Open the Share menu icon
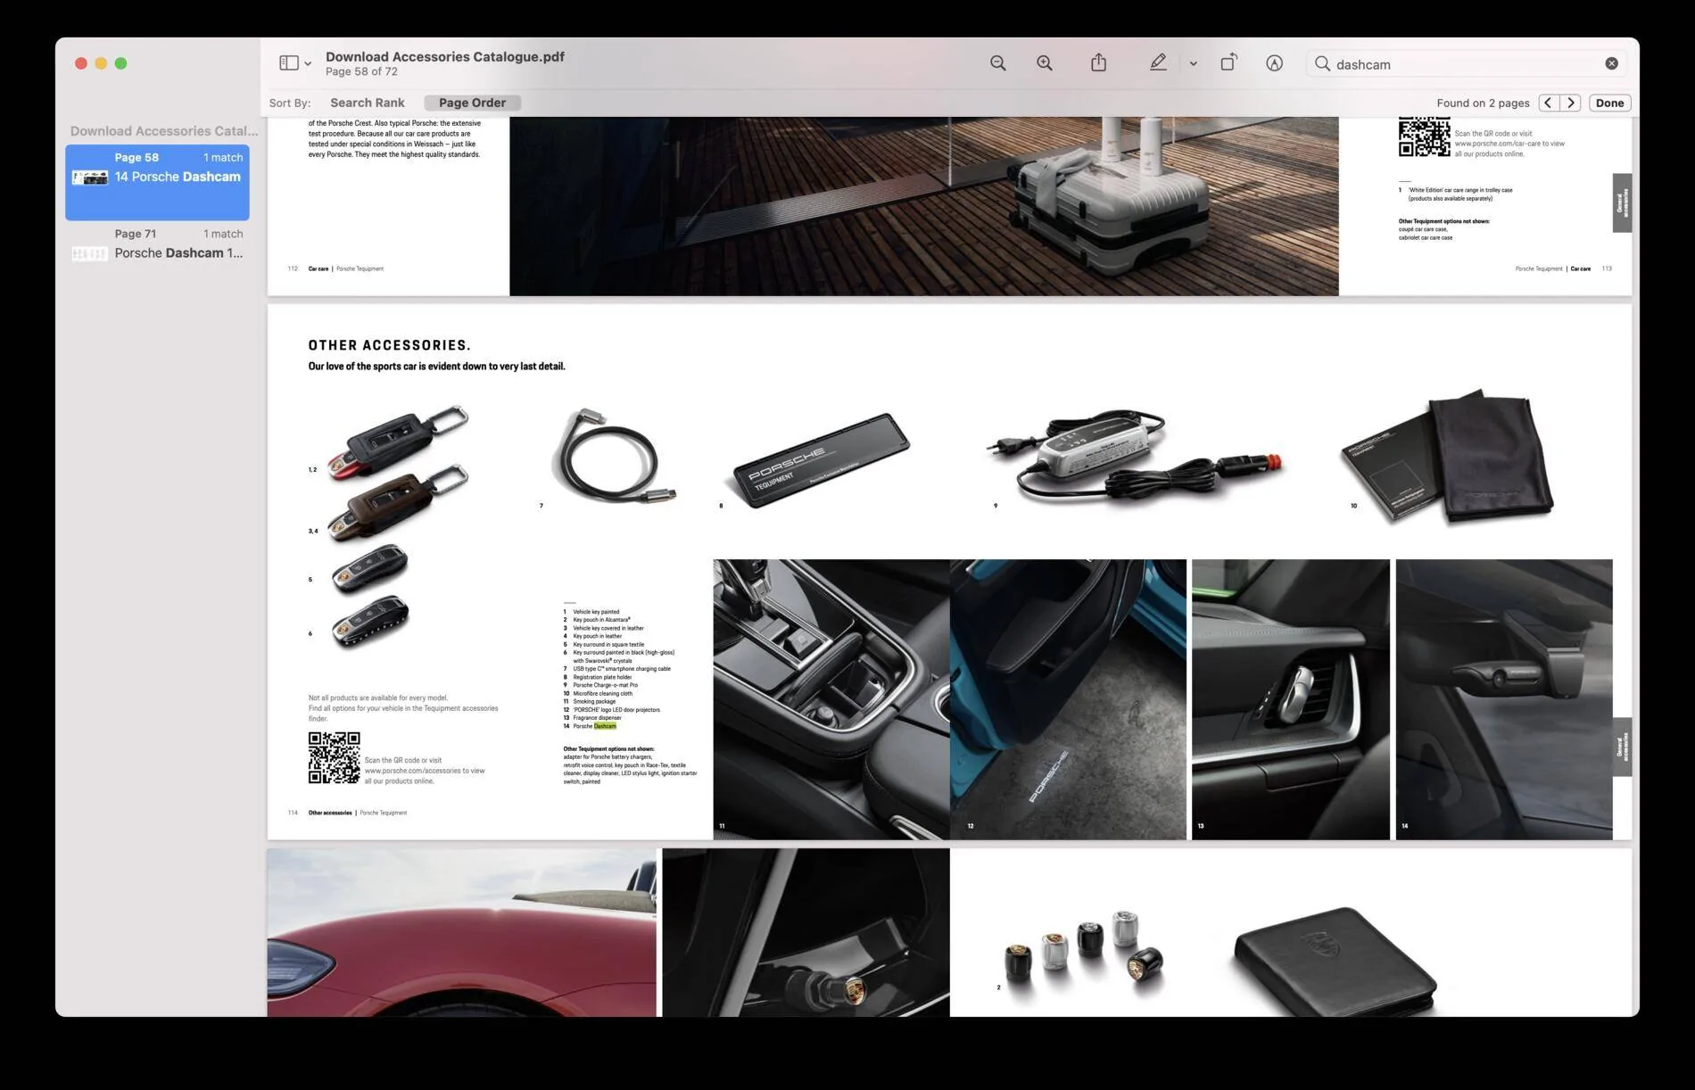The width and height of the screenshot is (1695, 1090). (x=1098, y=62)
